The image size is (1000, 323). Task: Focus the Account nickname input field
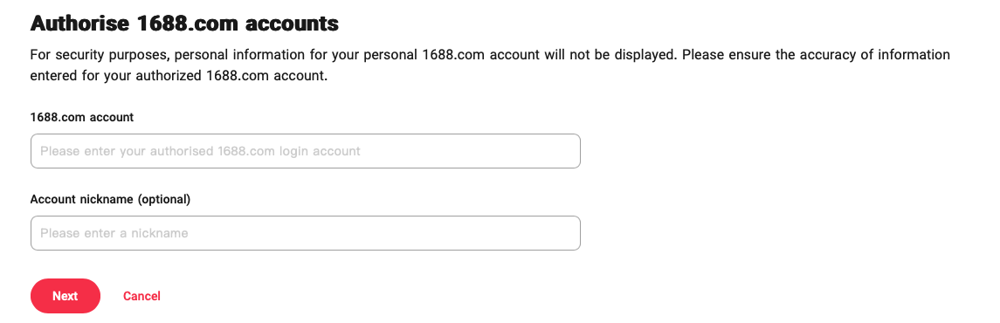(x=306, y=233)
